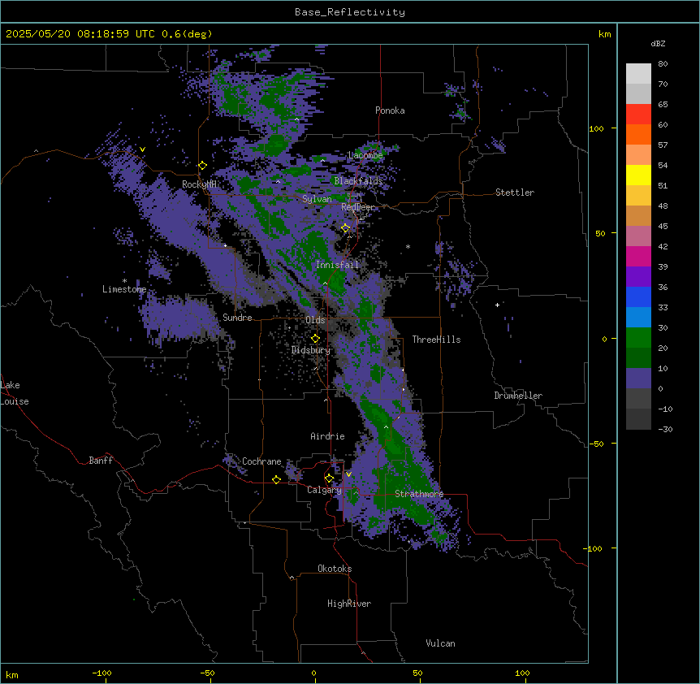Click the km unit label at bottom left
The image size is (700, 684).
(12, 674)
